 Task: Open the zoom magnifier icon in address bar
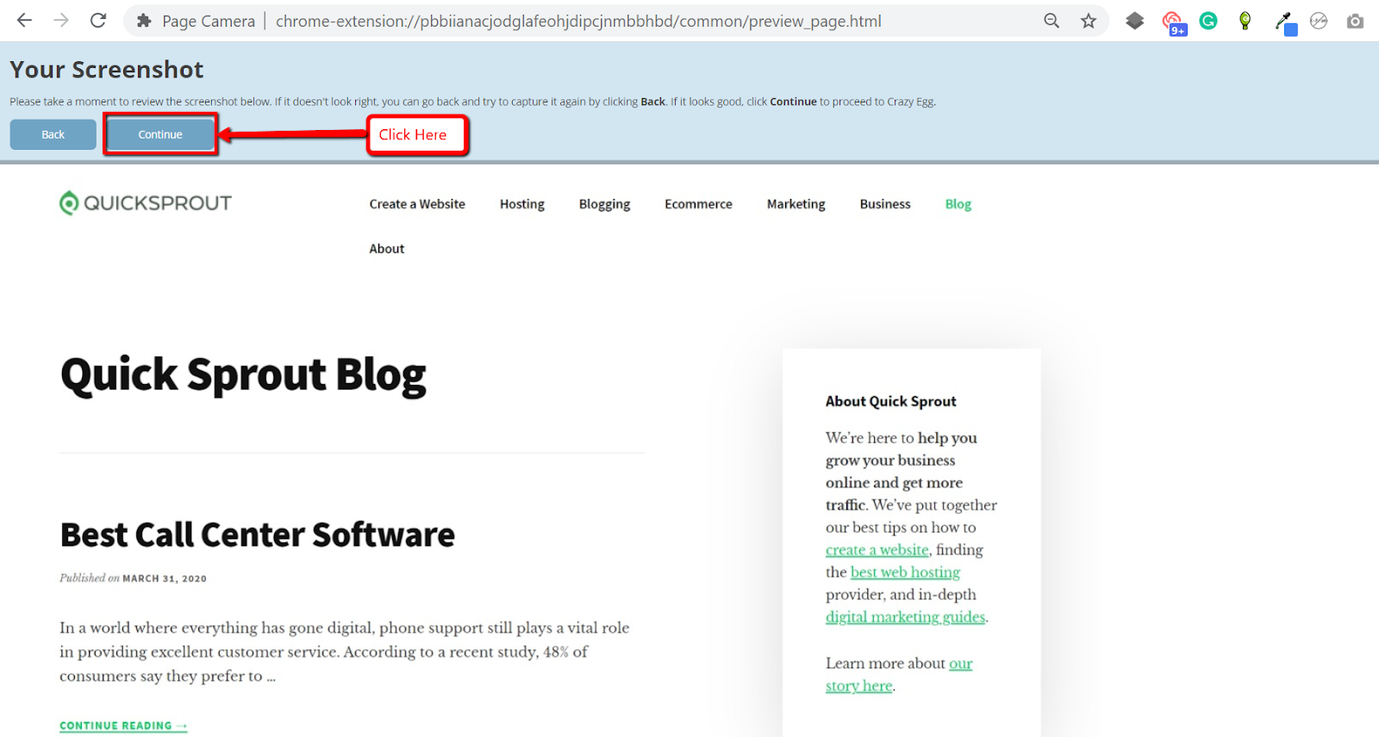click(1051, 21)
